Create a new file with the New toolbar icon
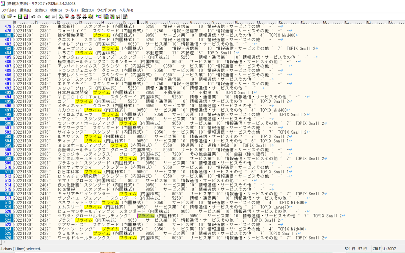 [x=3, y=17]
